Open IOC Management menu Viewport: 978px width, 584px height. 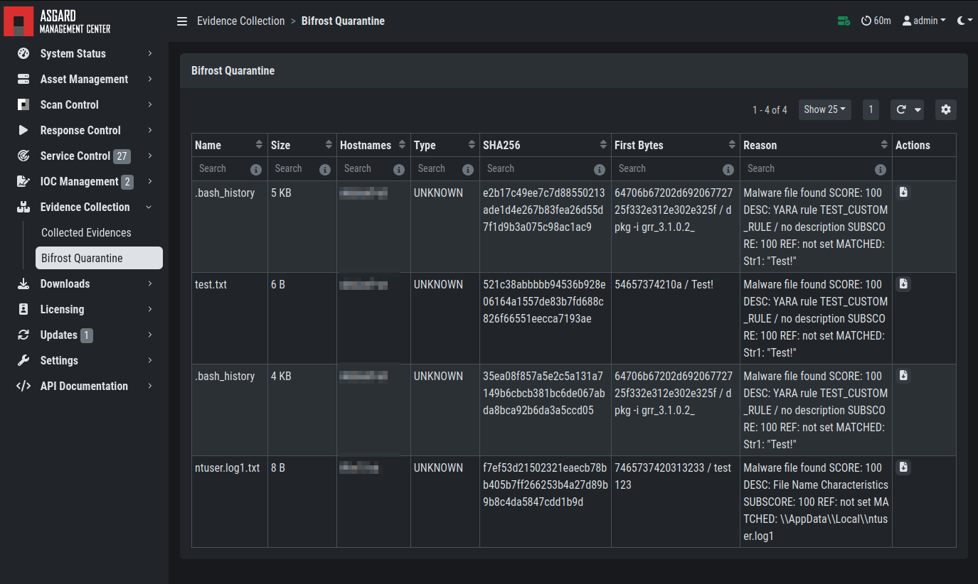(85, 182)
